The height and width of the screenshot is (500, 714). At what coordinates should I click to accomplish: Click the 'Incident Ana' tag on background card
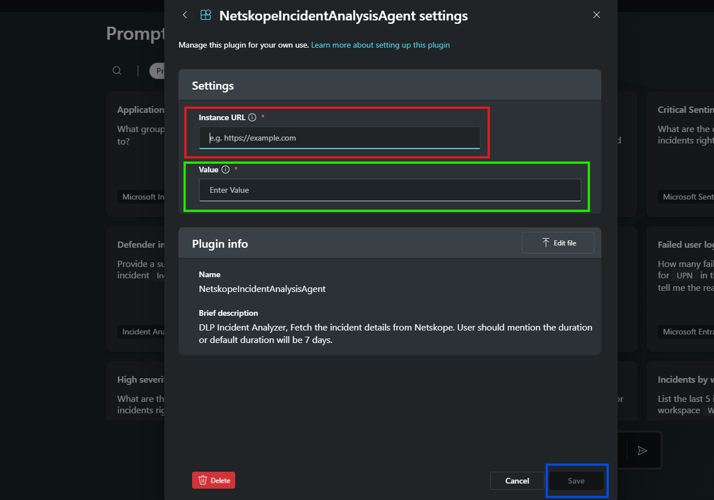142,332
